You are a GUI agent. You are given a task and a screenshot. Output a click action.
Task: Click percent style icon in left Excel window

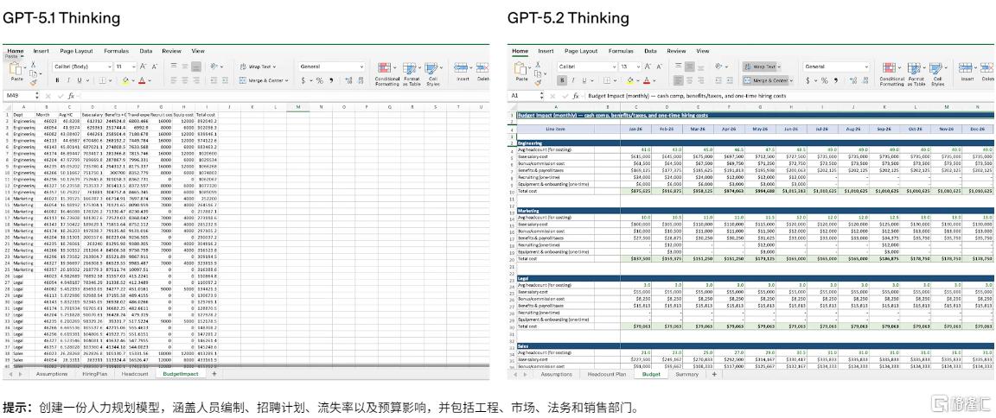pyautogui.click(x=319, y=80)
